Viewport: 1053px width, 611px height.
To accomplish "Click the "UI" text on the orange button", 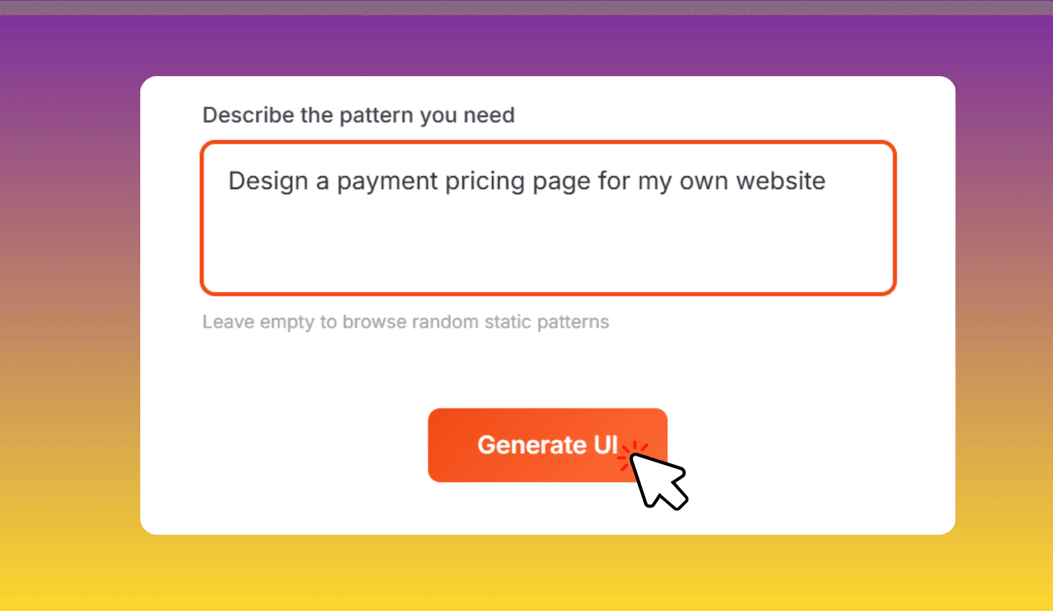I will click(x=606, y=446).
